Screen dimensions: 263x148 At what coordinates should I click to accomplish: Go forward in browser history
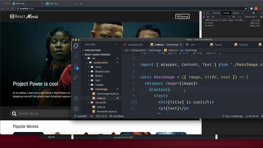(x=8, y=8)
